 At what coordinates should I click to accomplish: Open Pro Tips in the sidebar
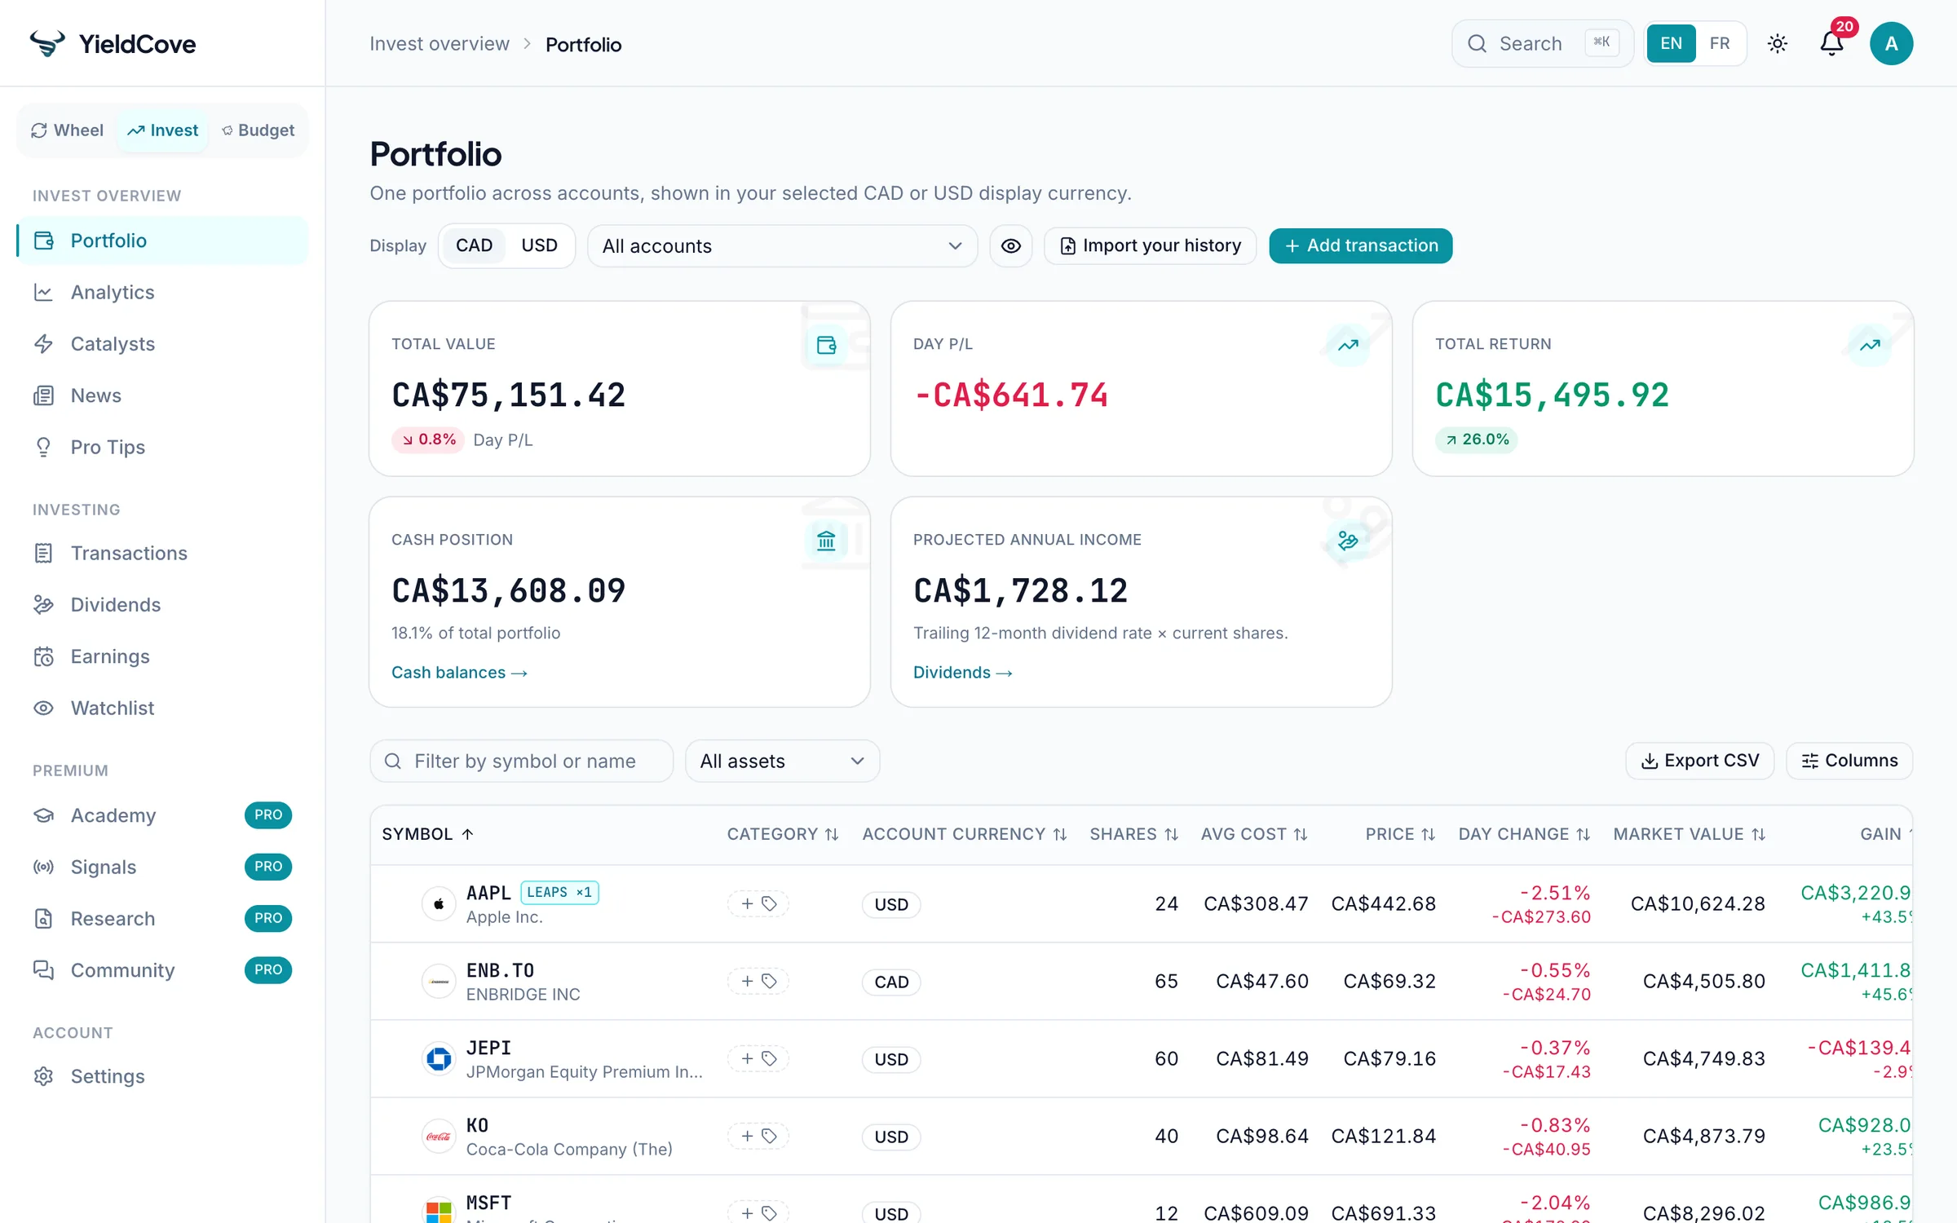coord(162,447)
